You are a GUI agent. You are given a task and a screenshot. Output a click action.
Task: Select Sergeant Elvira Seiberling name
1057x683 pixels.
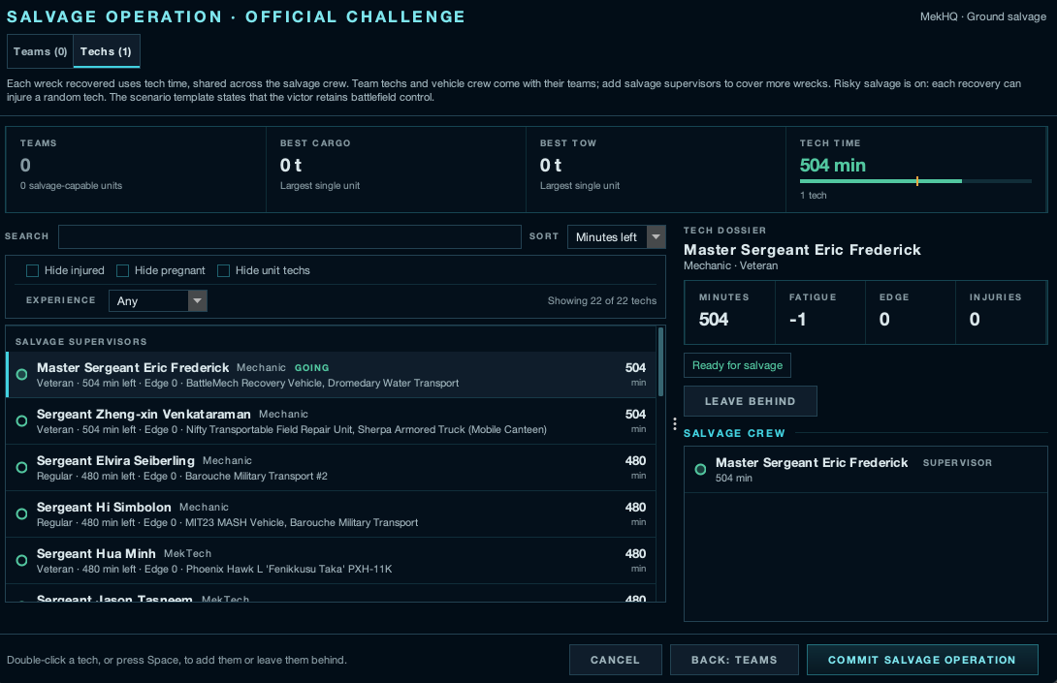tap(115, 461)
